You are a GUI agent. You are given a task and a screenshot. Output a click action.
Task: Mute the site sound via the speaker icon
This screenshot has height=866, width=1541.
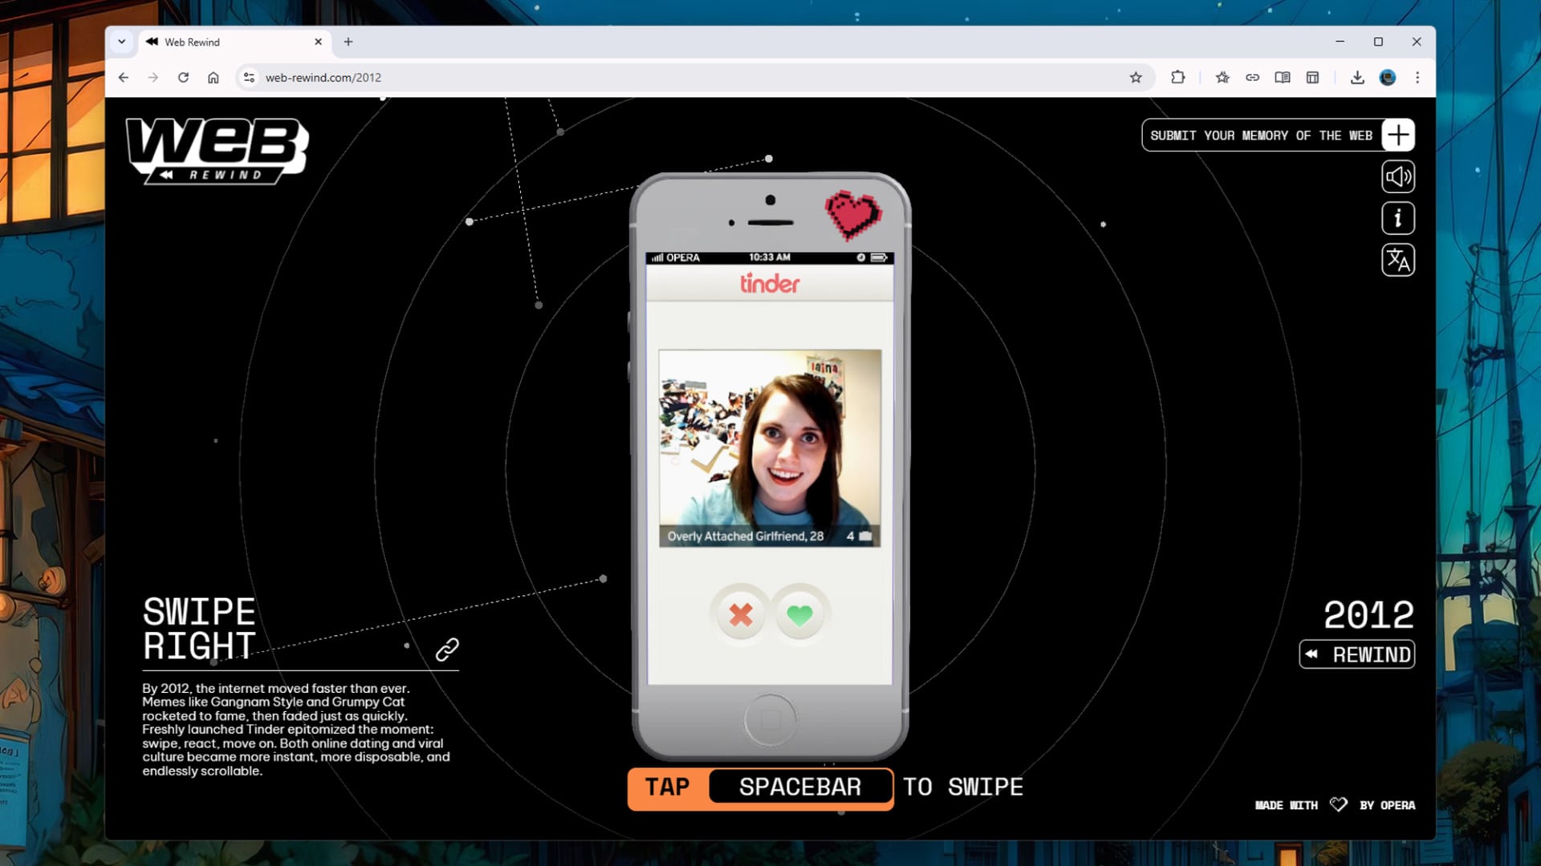[1397, 176]
